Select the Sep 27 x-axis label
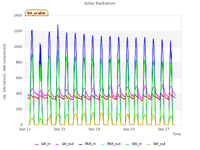This screenshot has width=200, height=150. [163, 129]
